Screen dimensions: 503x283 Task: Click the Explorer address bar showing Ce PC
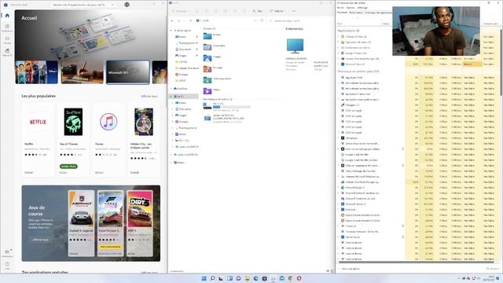point(226,21)
